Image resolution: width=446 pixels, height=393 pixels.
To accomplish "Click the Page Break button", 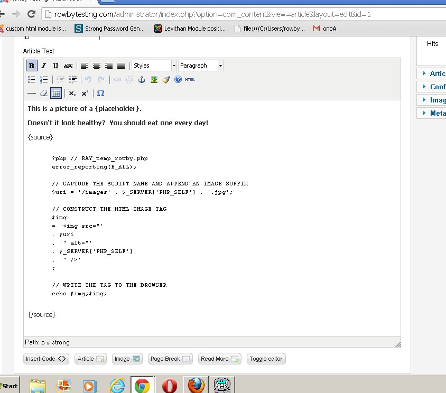I will [170, 359].
